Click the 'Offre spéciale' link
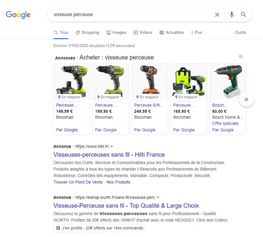263x237 pixels. coord(225,123)
